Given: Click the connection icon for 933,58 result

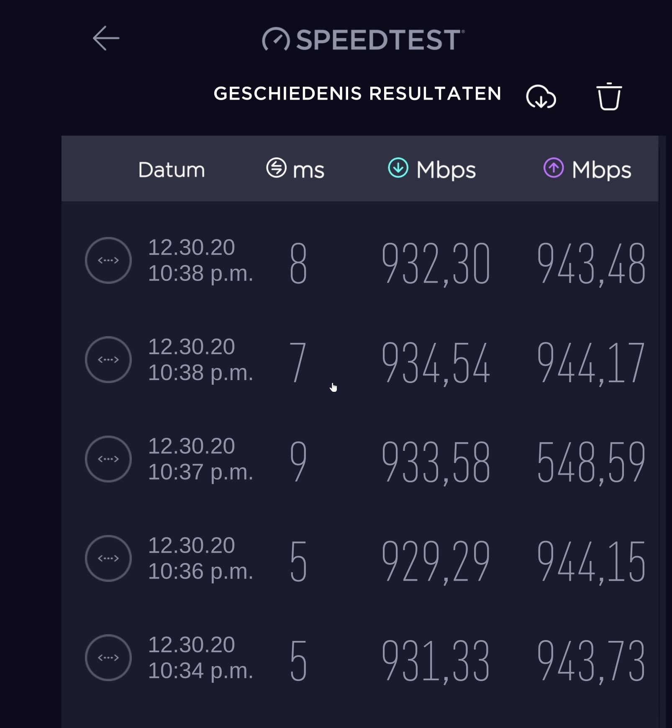Looking at the screenshot, I should coord(108,459).
